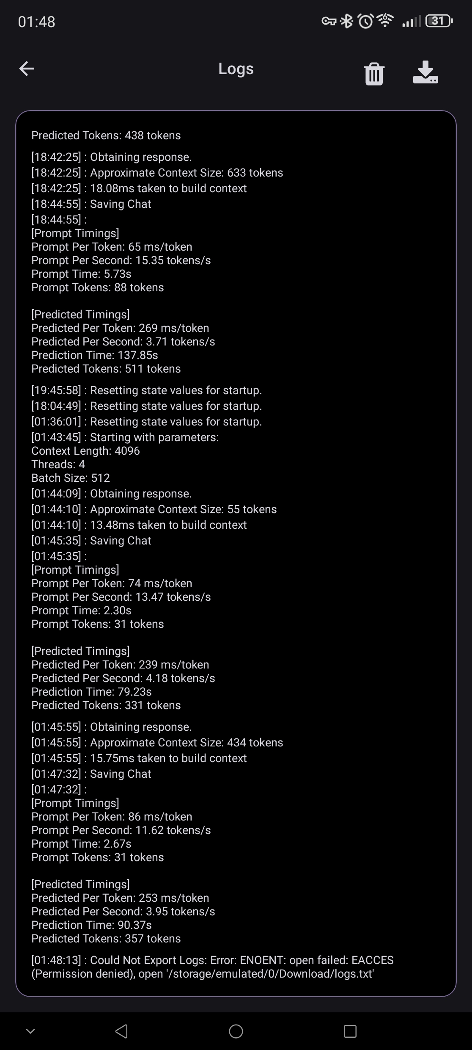This screenshot has width=472, height=1050.
Task: Tap the alarm clock status icon
Action: pos(365,21)
